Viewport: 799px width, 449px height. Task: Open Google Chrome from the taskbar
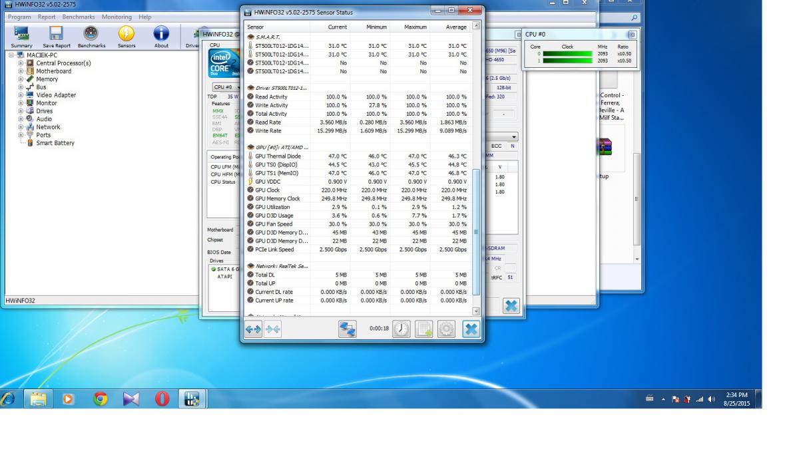pyautogui.click(x=101, y=398)
